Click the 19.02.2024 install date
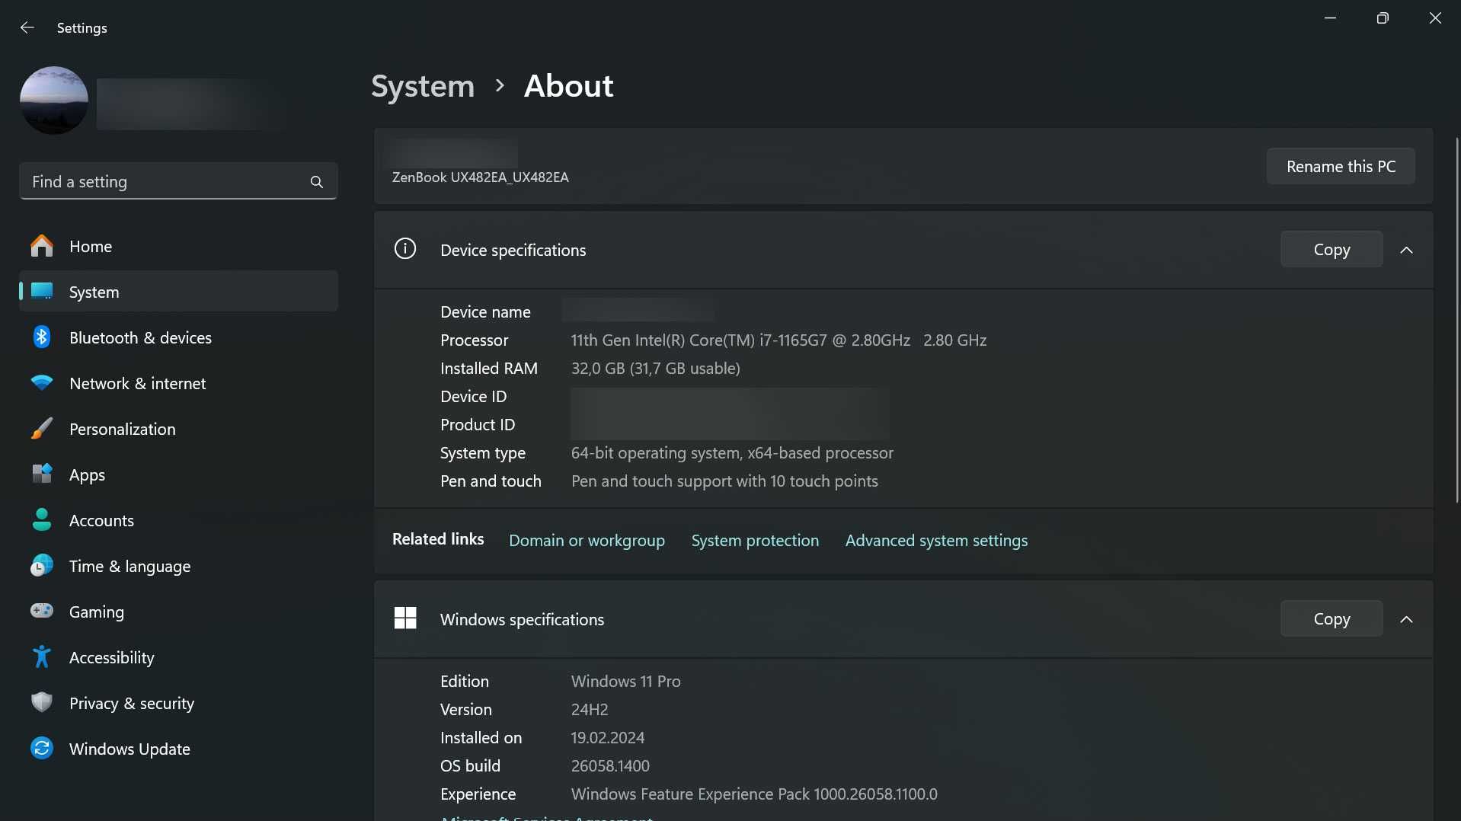 tap(608, 738)
